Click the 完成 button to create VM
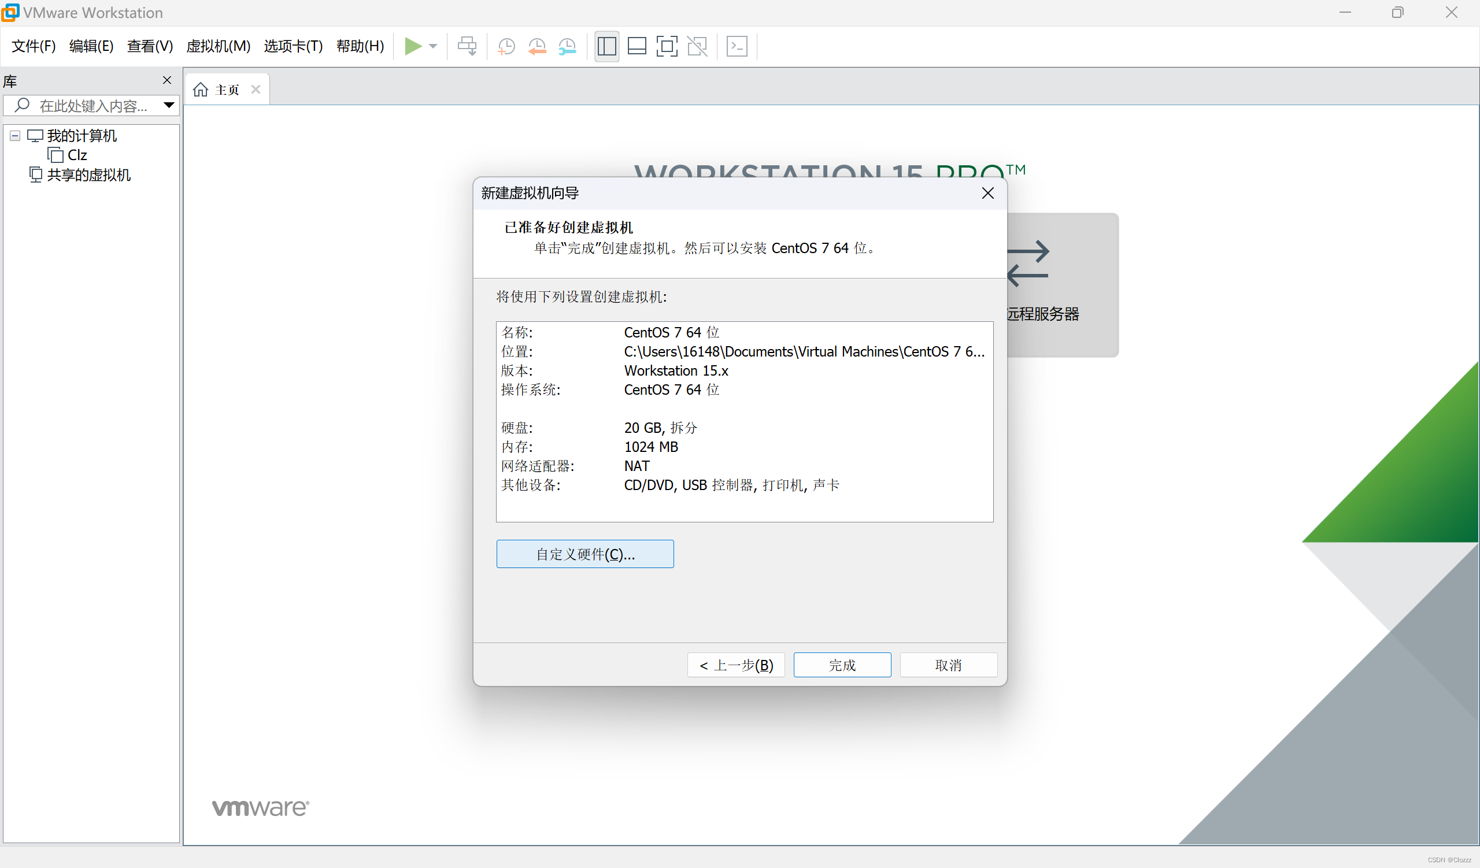1480x868 pixels. (x=842, y=665)
